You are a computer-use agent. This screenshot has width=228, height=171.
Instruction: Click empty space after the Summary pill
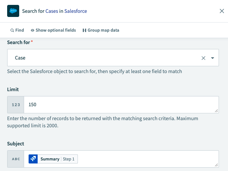point(147,159)
